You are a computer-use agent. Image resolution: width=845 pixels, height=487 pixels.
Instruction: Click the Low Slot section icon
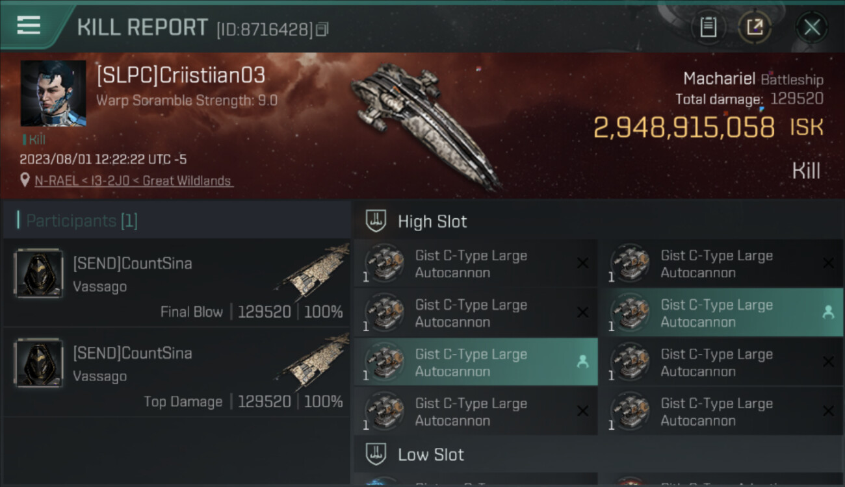376,454
